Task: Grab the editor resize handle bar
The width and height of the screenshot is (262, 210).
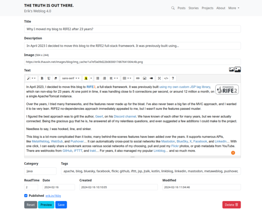Action: [x=132, y=157]
